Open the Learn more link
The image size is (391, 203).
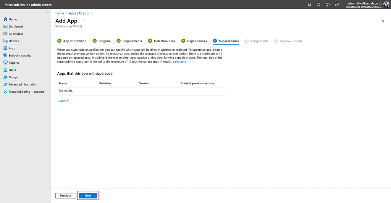179,62
